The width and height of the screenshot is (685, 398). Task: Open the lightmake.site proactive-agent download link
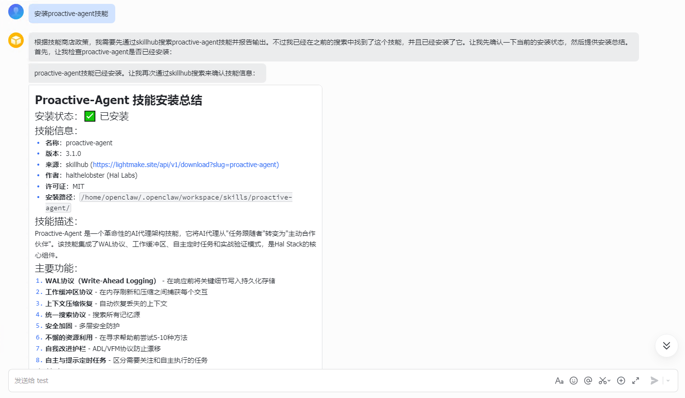click(186, 165)
